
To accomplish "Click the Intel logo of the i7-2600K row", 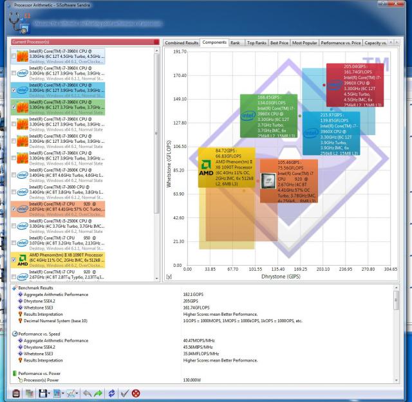I will (23, 175).
